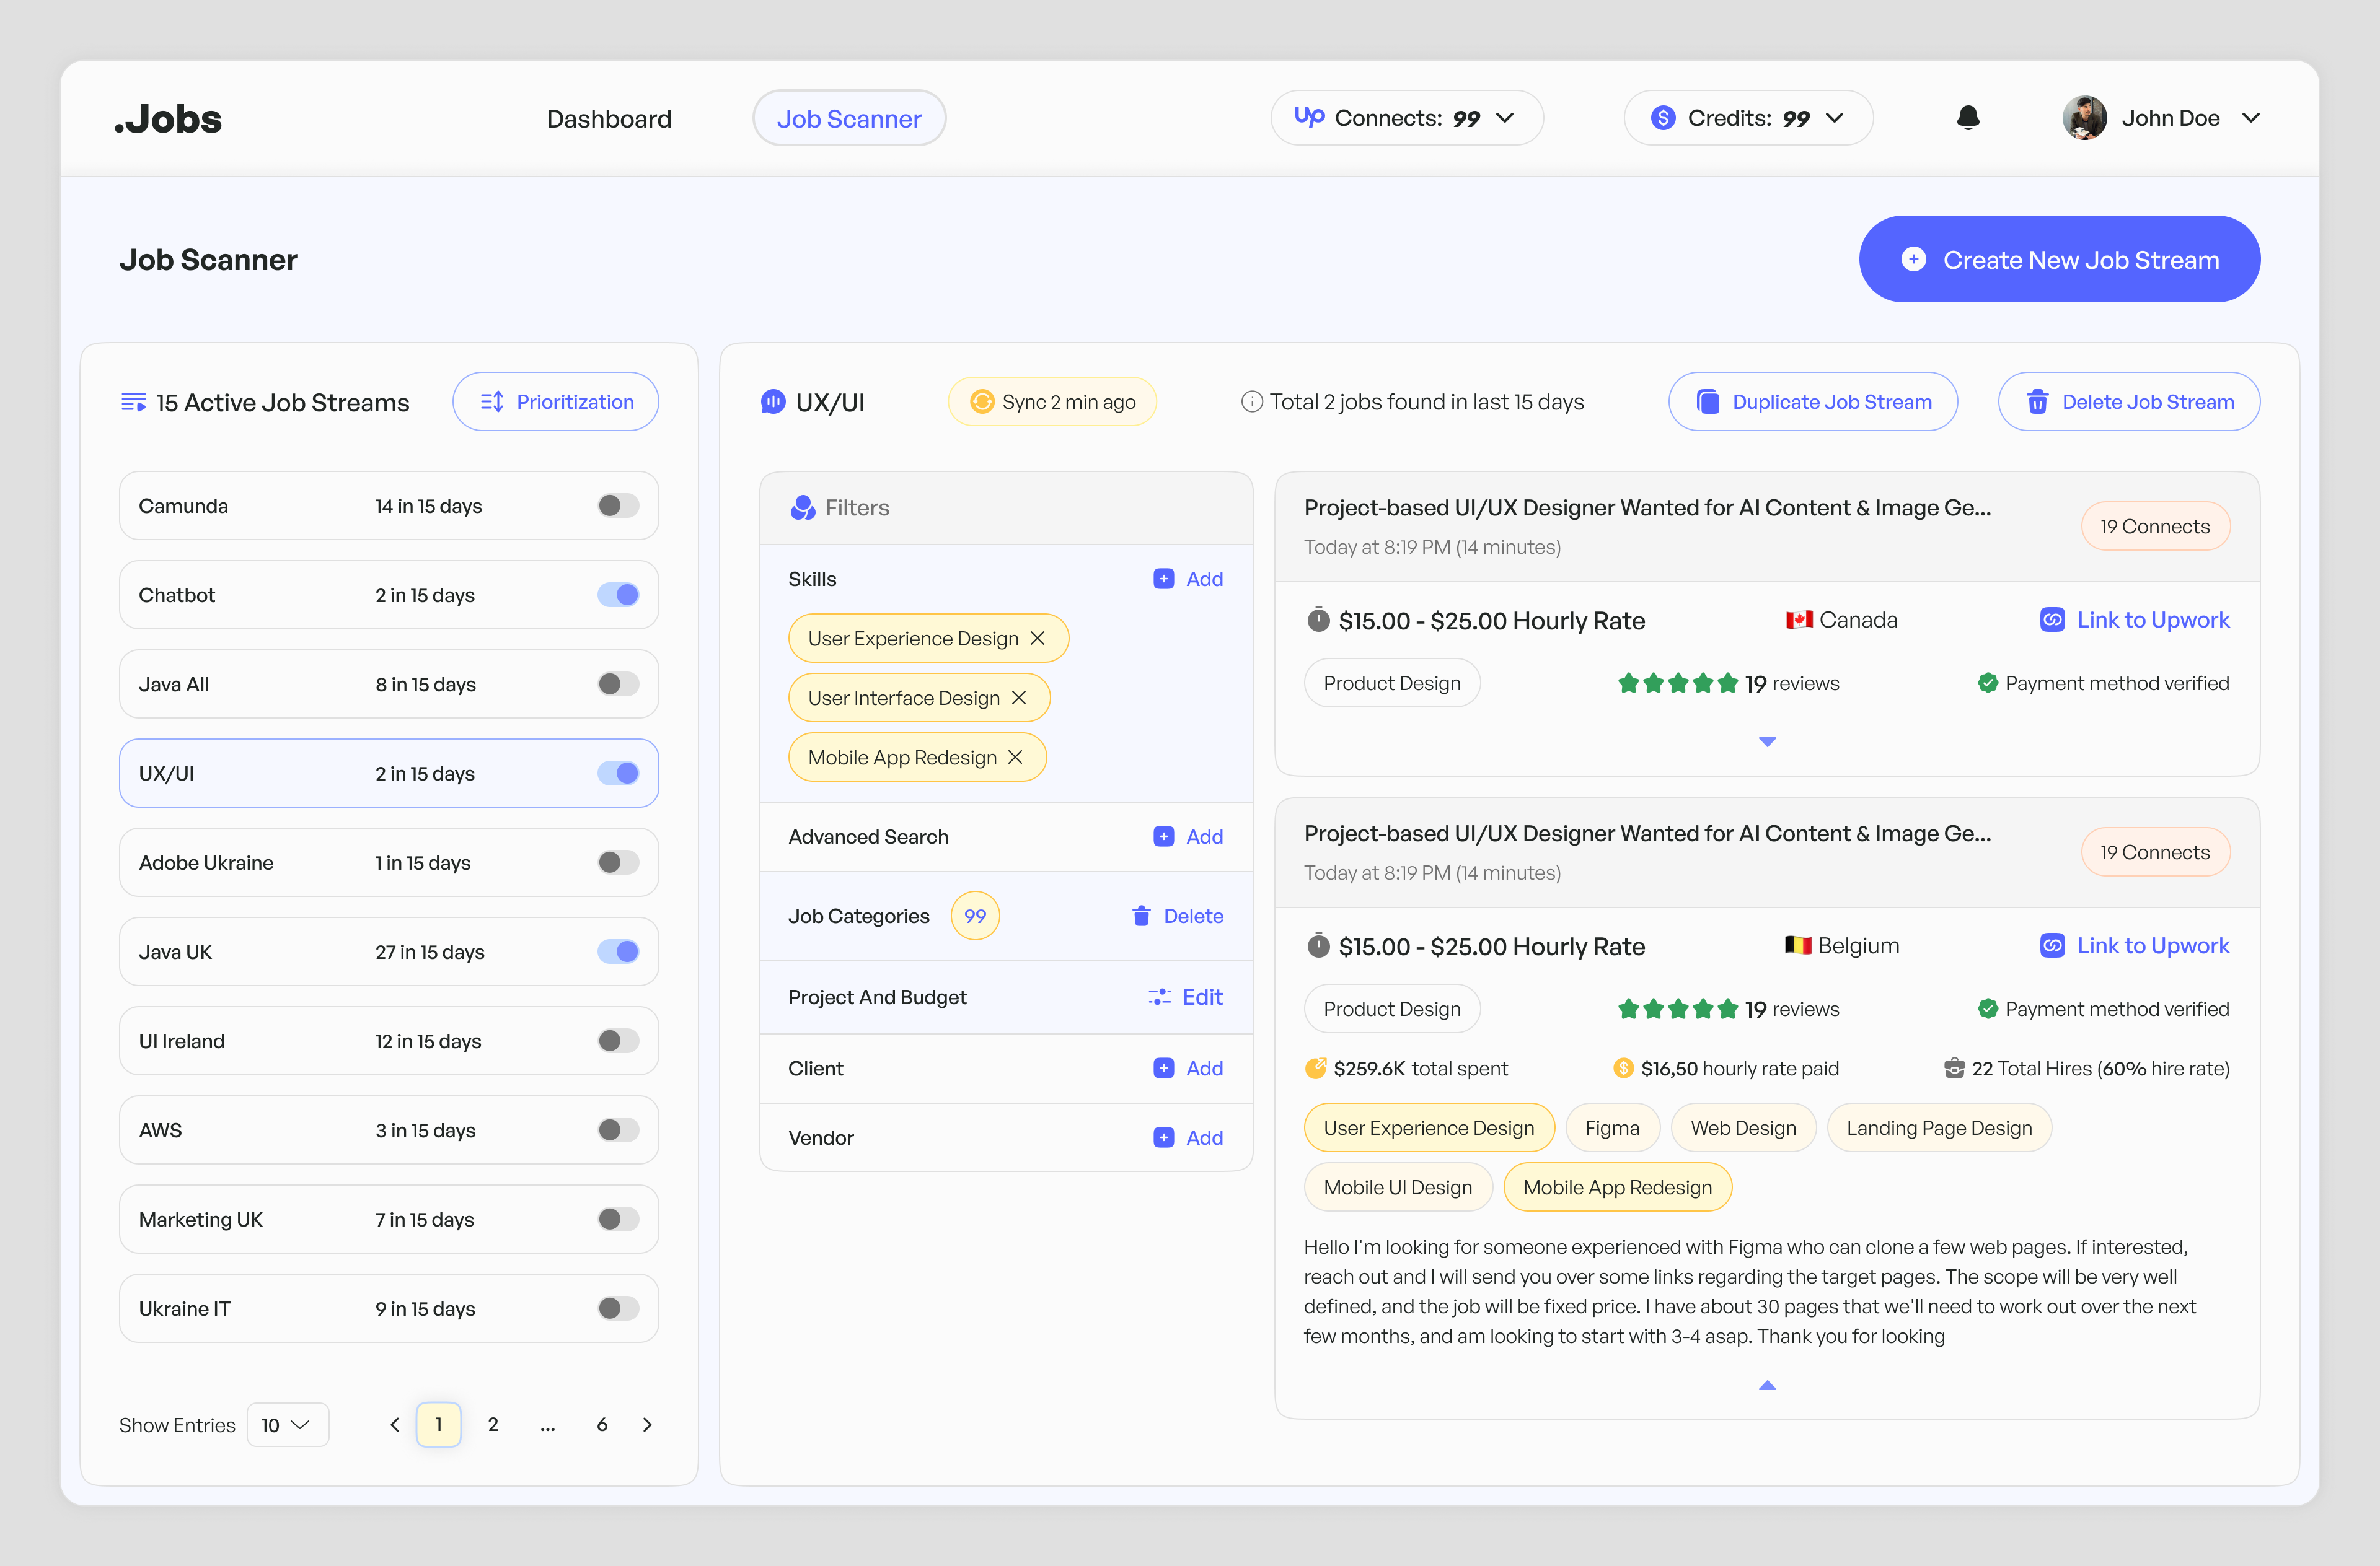The width and height of the screenshot is (2380, 1566).
Task: Click the info icon near total jobs found
Action: [1252, 402]
